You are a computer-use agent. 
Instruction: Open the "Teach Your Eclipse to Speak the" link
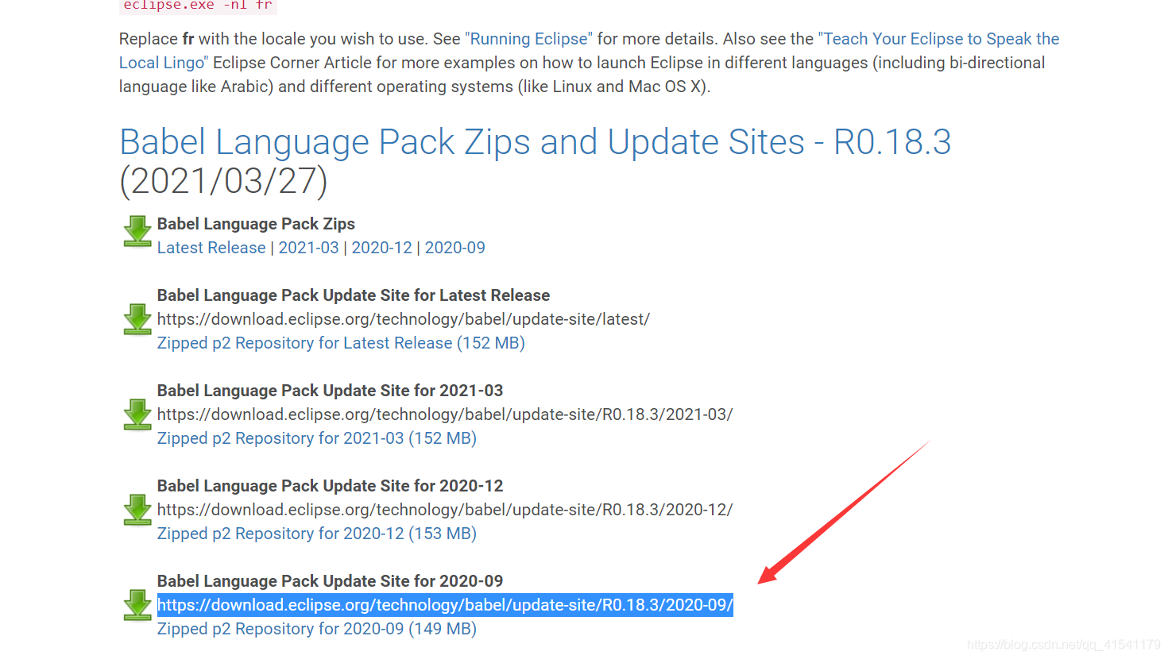(939, 39)
